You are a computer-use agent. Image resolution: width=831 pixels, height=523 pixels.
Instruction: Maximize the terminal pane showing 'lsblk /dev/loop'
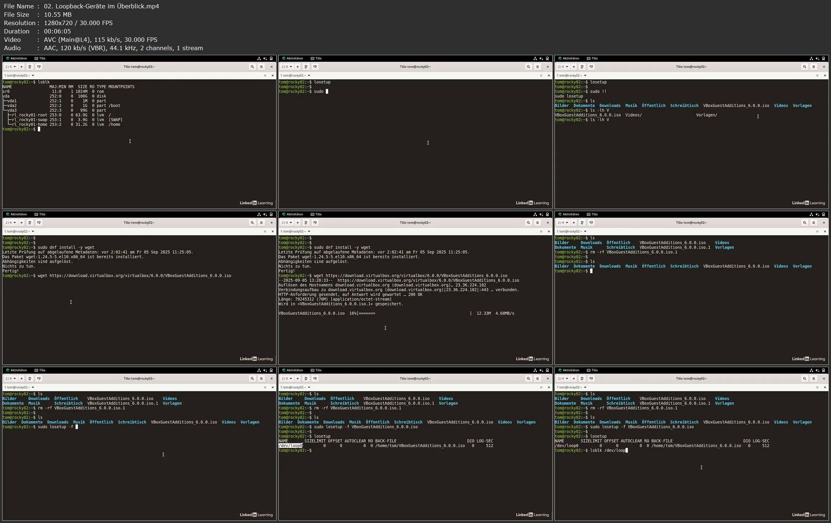click(817, 387)
